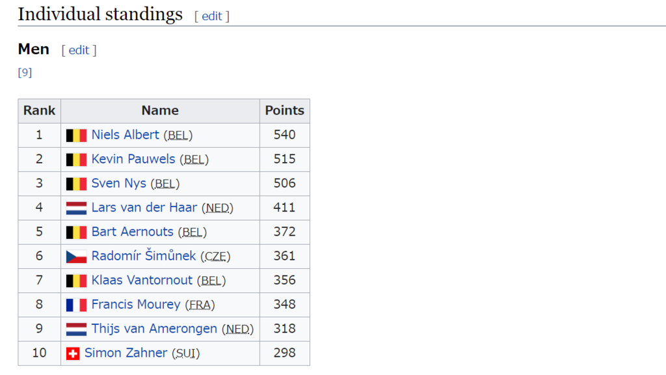Viewport: 666px width, 375px height.
Task: Open the Radomír Šimůnek page link
Action: pos(144,255)
